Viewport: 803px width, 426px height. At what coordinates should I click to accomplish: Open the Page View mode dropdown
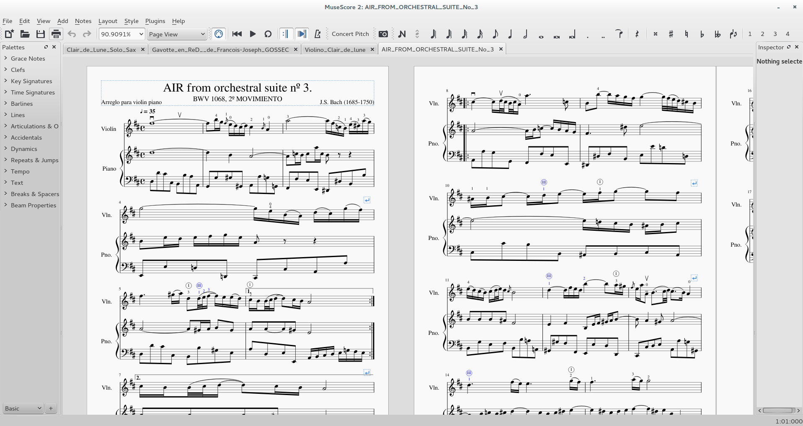(177, 34)
